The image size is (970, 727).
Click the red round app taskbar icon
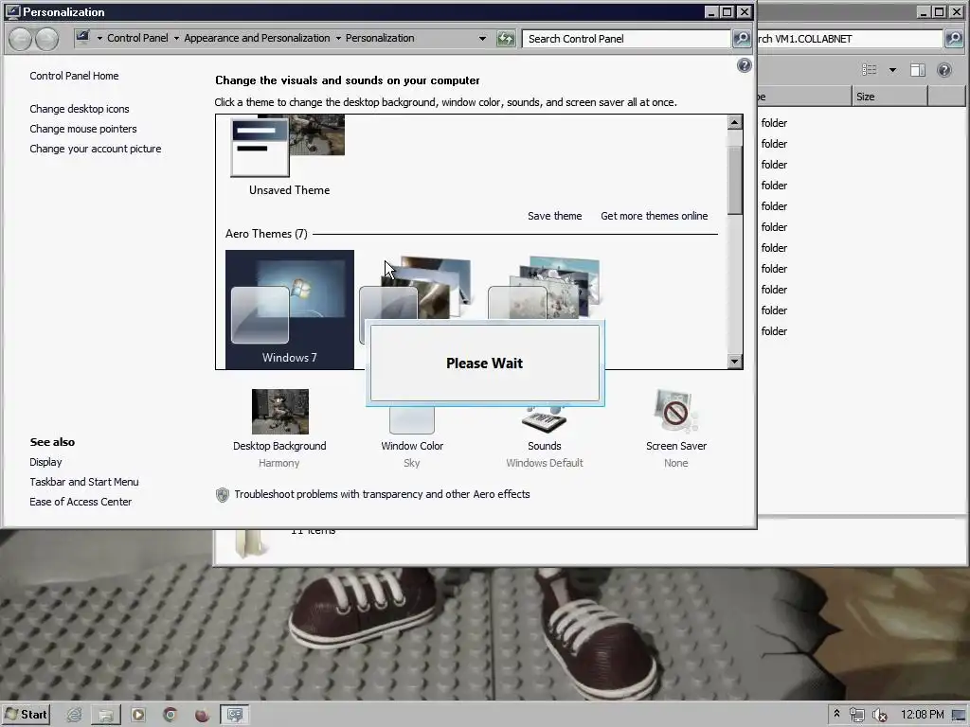tap(203, 716)
